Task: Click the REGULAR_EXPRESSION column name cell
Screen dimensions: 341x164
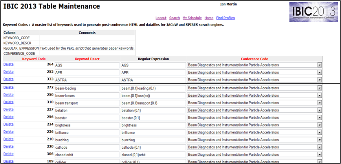Action: point(21,48)
